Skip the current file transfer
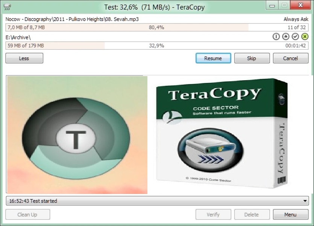314x226 pixels. click(x=252, y=58)
